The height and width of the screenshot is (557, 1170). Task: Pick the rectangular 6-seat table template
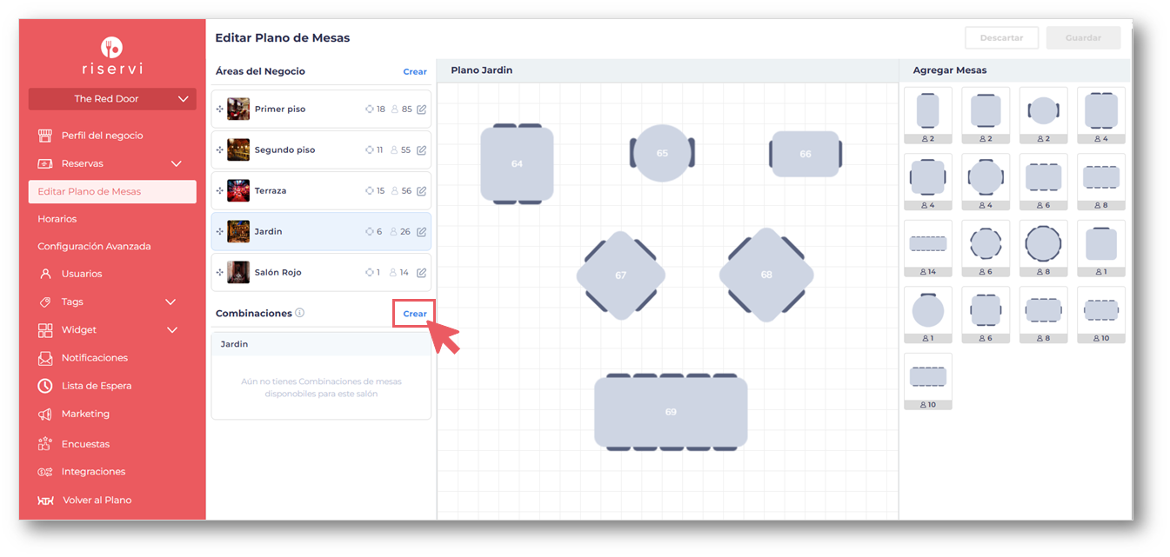[x=1043, y=182]
